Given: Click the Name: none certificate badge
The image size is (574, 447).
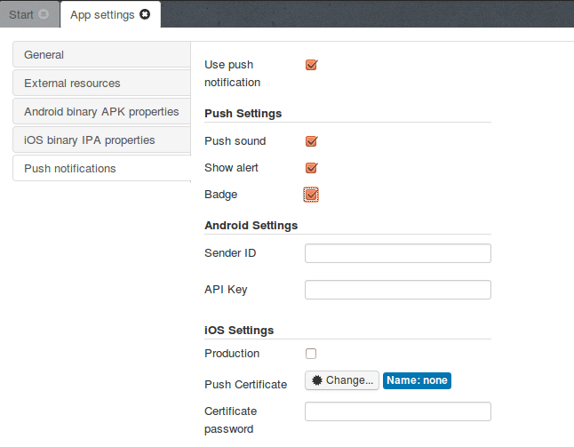Looking at the screenshot, I should click(417, 380).
